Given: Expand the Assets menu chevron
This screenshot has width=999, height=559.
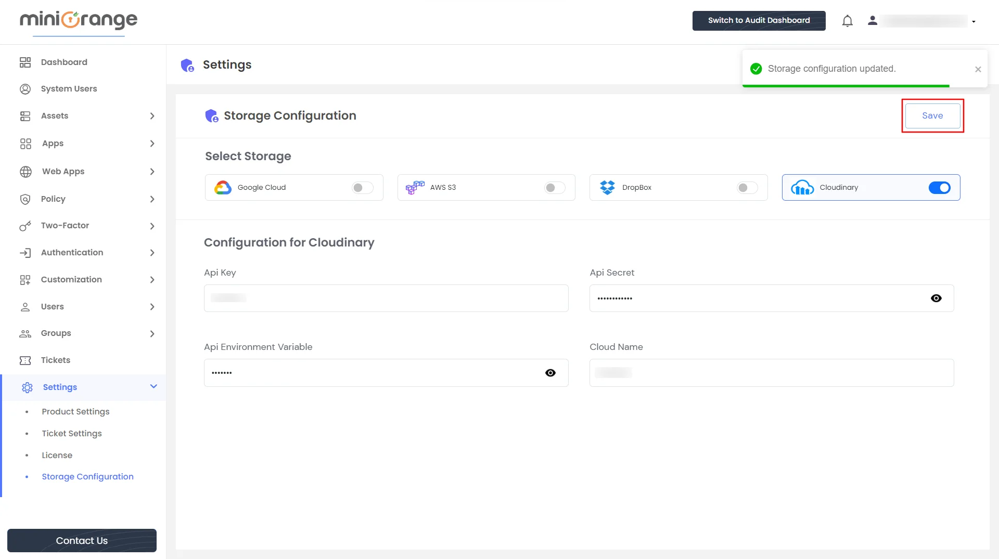Looking at the screenshot, I should click(152, 116).
